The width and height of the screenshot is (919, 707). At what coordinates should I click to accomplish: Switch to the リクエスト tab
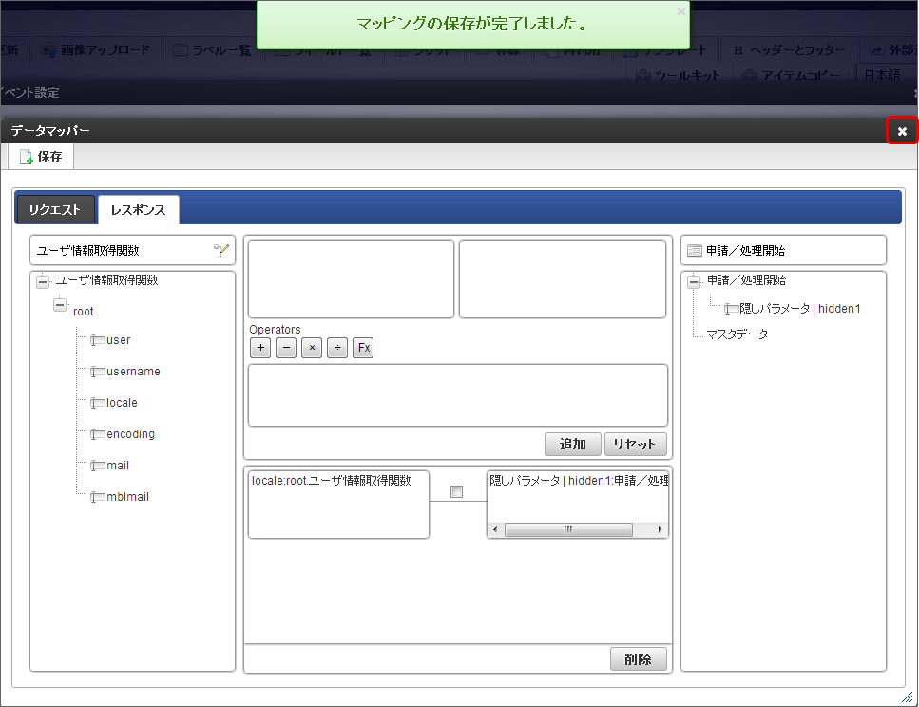pos(55,210)
